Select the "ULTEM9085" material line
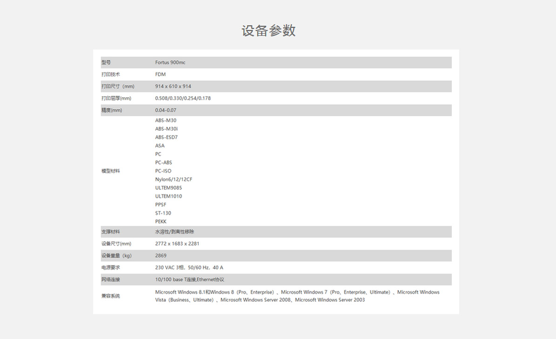556x339 pixels. pyautogui.click(x=168, y=188)
